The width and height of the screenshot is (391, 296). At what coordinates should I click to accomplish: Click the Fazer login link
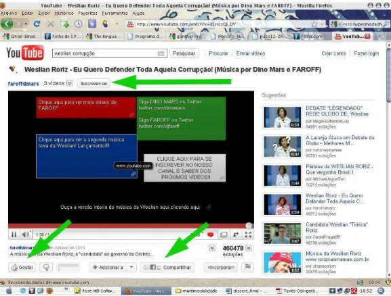tap(367, 53)
